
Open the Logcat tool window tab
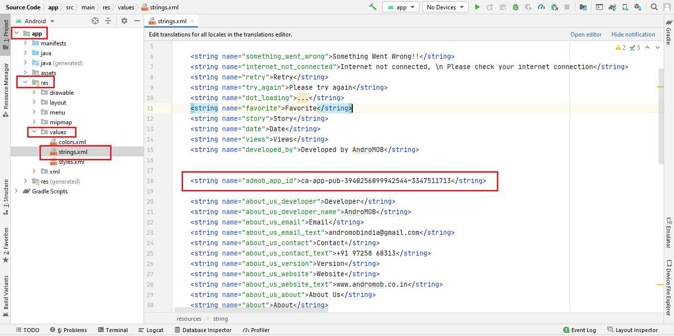click(x=151, y=330)
